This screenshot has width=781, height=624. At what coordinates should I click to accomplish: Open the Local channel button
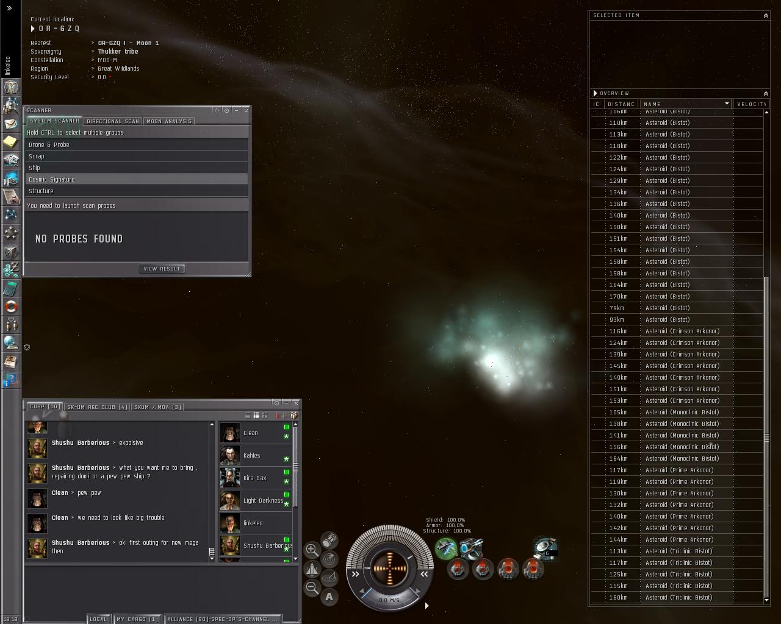tap(98, 619)
